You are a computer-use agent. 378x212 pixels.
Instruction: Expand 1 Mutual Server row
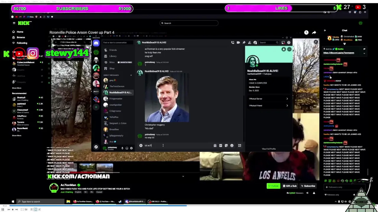[268, 99]
